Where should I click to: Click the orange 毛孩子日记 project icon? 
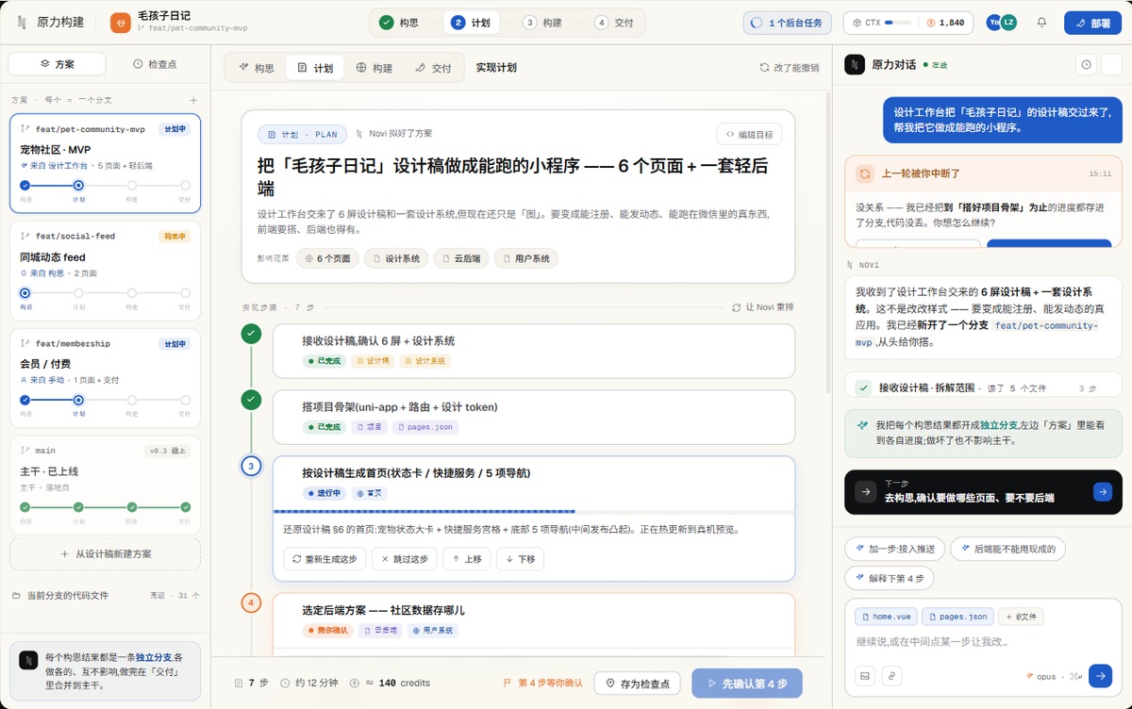121,23
